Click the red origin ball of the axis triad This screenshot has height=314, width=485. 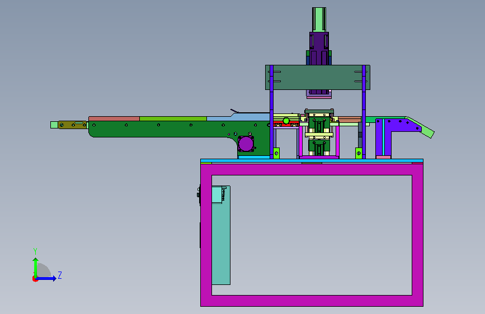34,279
